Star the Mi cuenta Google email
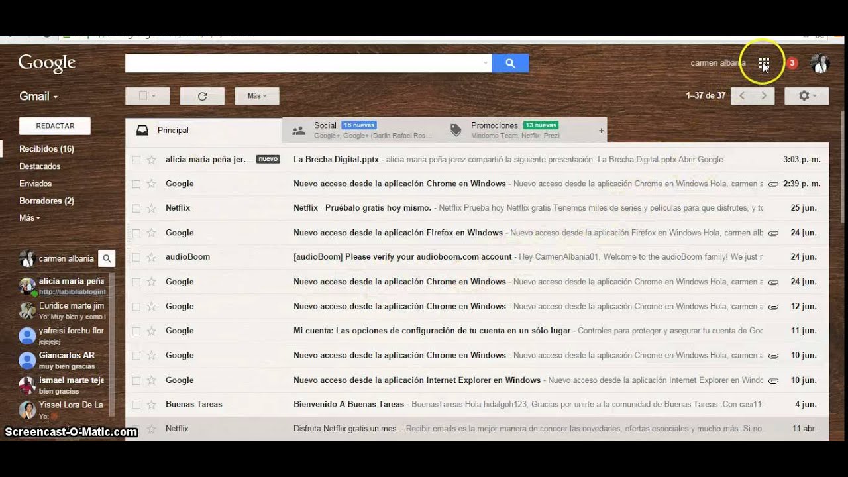 pyautogui.click(x=151, y=331)
